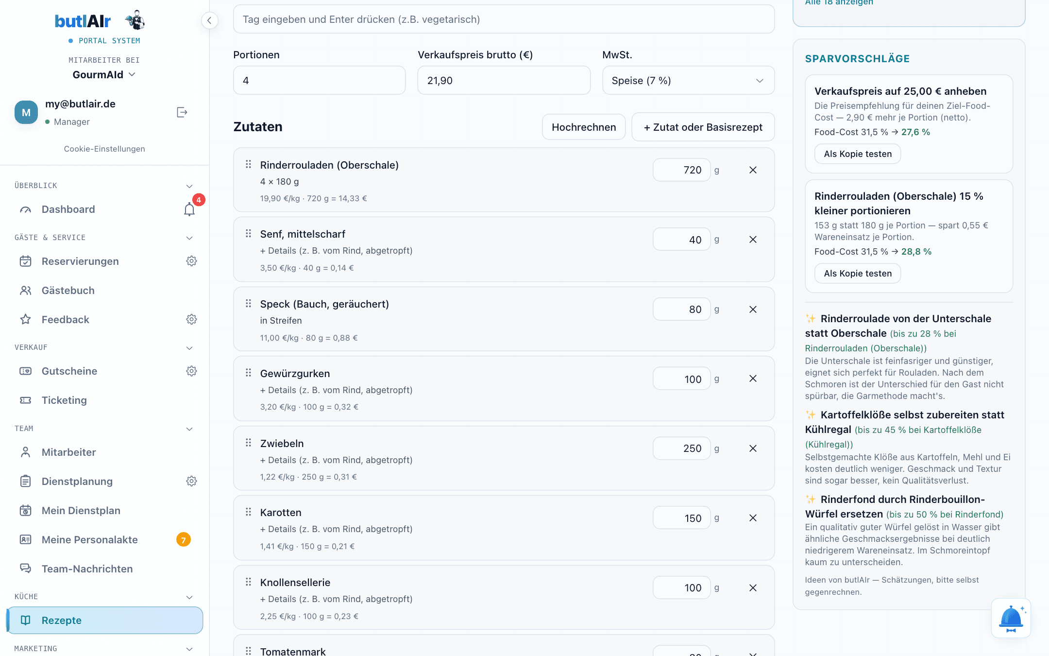1049x656 pixels.
Task: Grab drag handle of Rinderrouladen row
Action: (248, 164)
